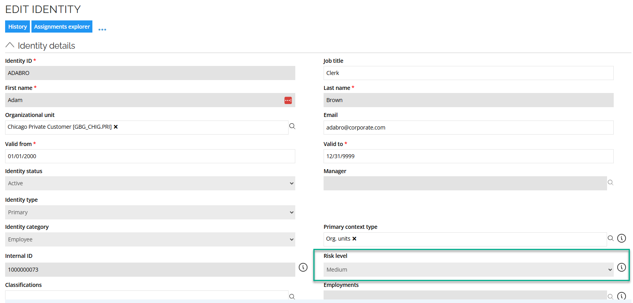Open the Assignments explorer
Image resolution: width=633 pixels, height=303 pixels.
click(62, 27)
